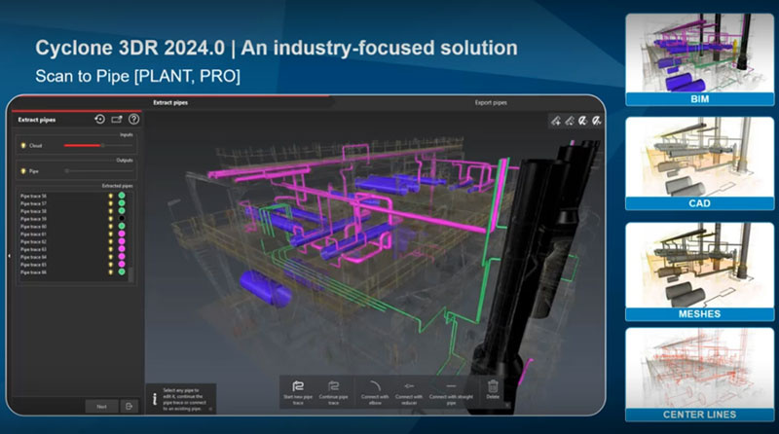Select the Start new pipe trace tool
The width and height of the screenshot is (779, 434).
(298, 392)
